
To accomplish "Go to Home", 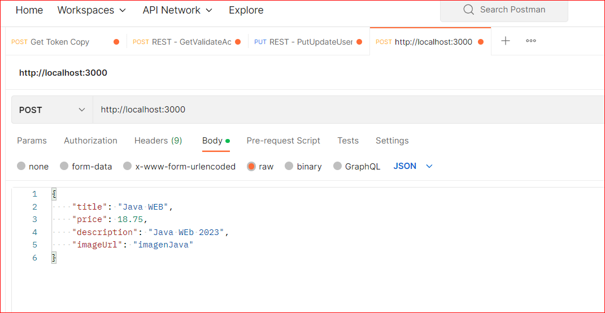I will click(x=29, y=10).
